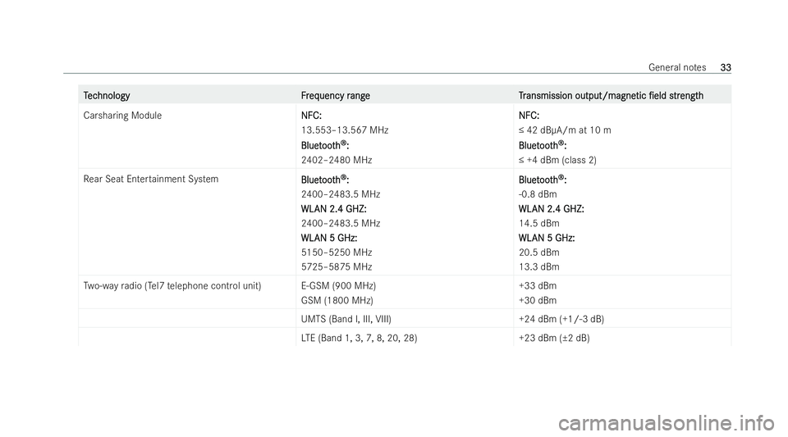Viewport: 788px width, 437px height.
Task: Click the E-GSM (900 MHz) entry
Action: click(x=338, y=286)
